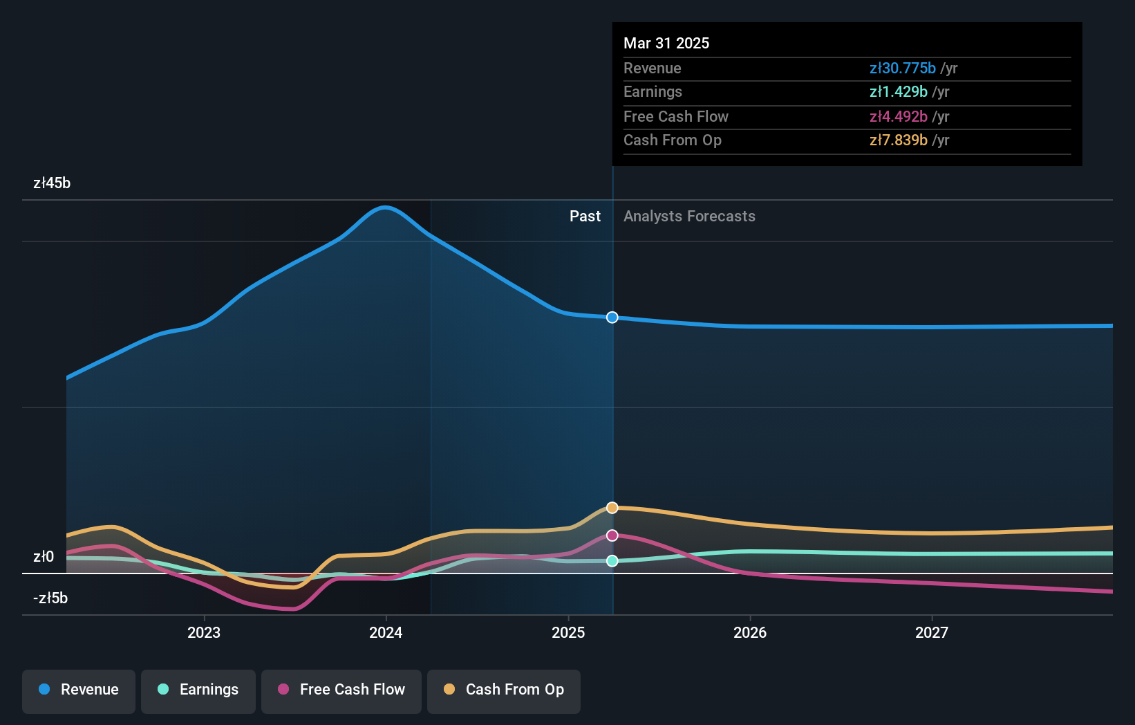Click the zł30.775b revenue value

click(902, 68)
